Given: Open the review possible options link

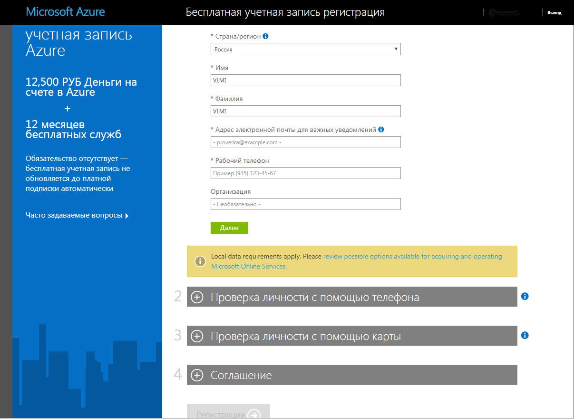Looking at the screenshot, I should 412,256.
